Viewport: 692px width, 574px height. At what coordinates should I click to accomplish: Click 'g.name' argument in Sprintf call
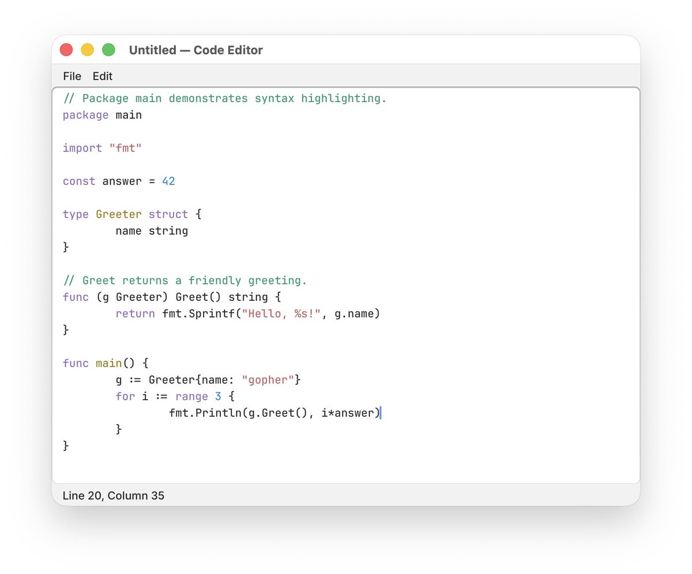[354, 314]
